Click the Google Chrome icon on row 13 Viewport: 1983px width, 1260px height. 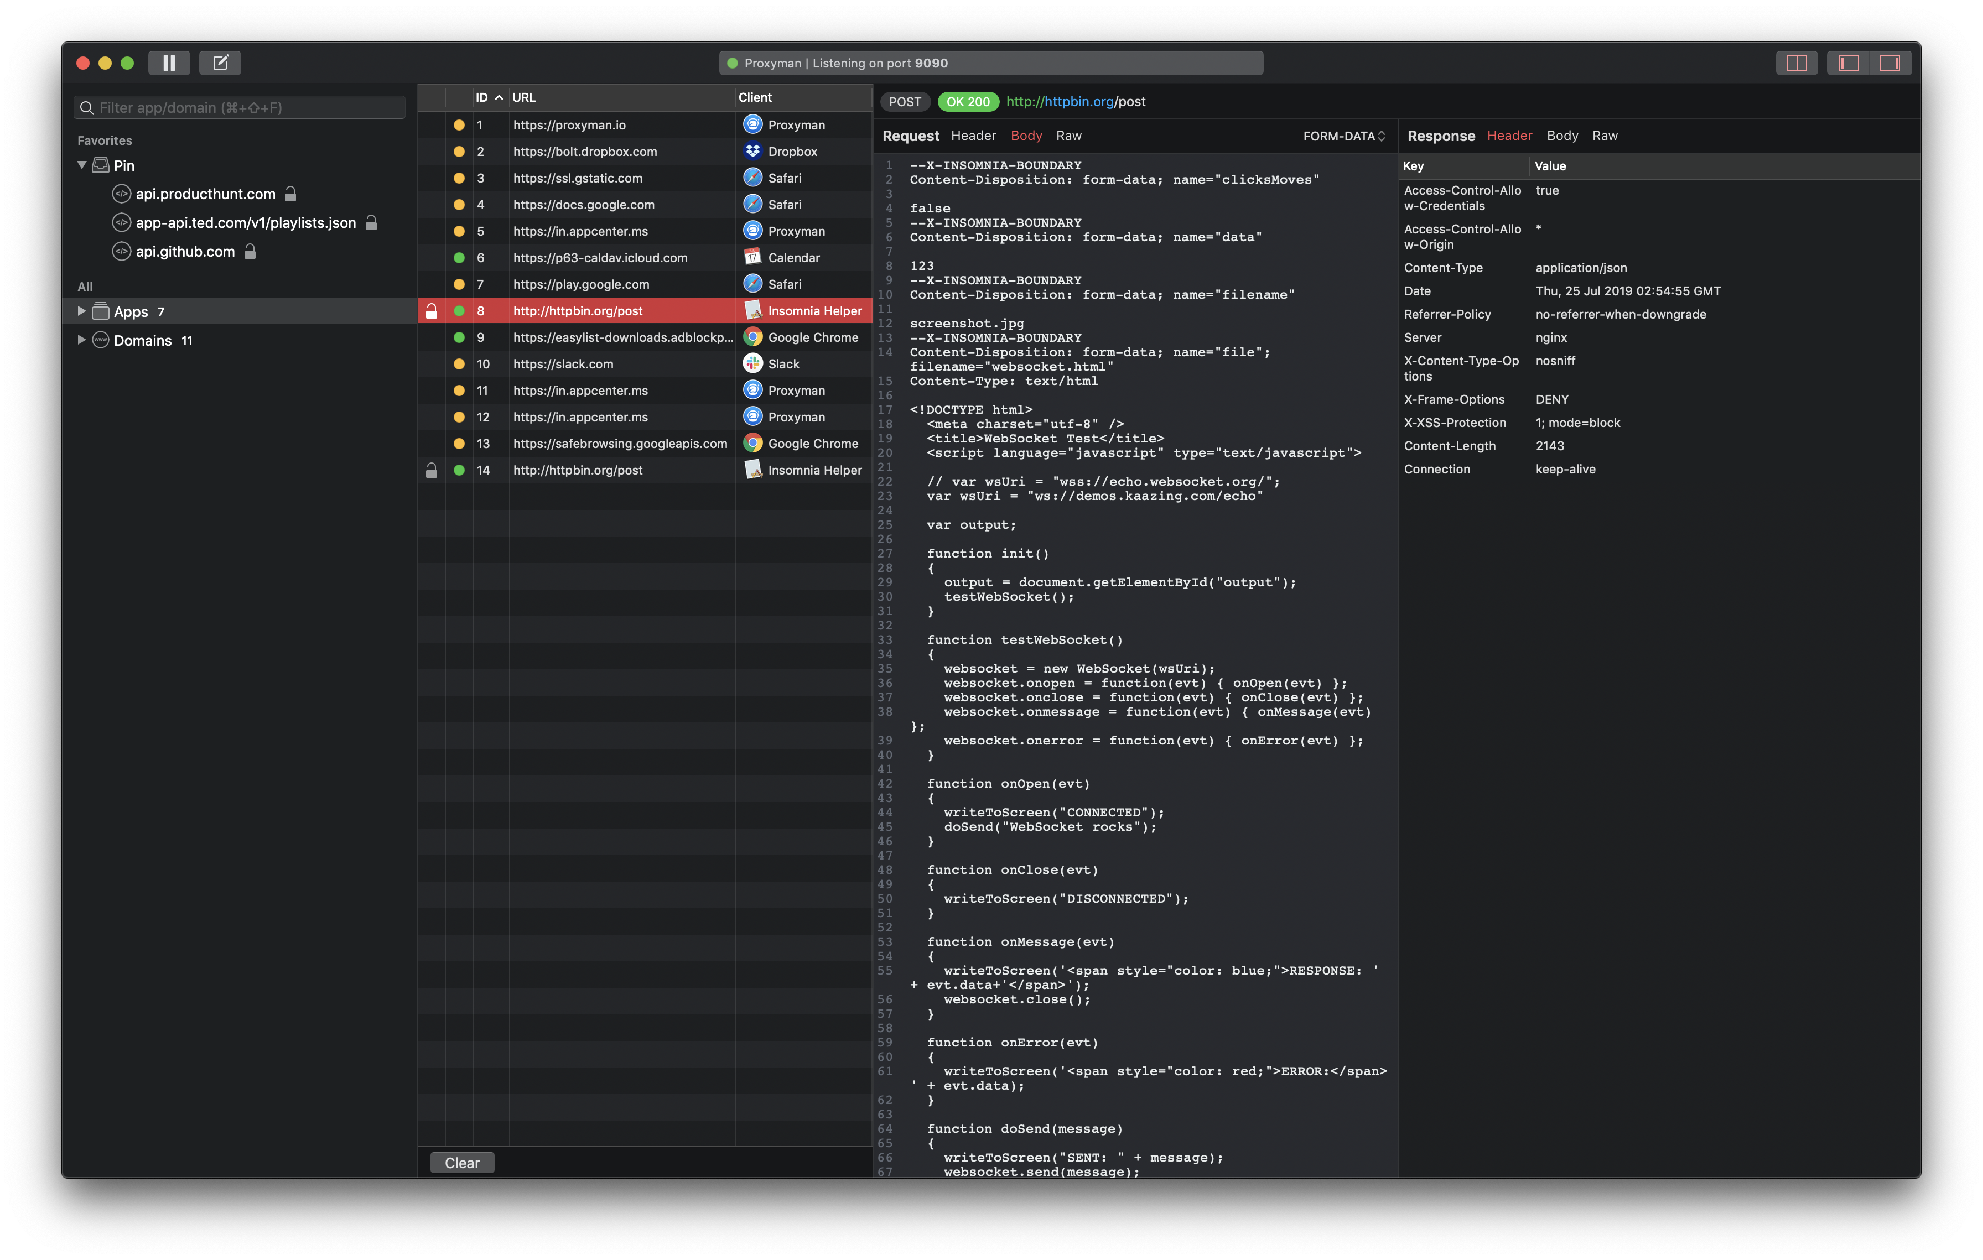pyautogui.click(x=752, y=442)
